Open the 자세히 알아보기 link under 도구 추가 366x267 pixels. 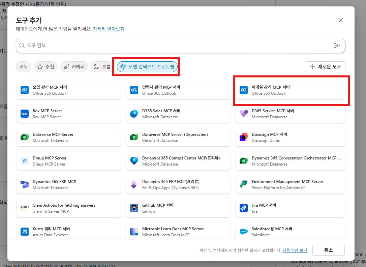(109, 29)
